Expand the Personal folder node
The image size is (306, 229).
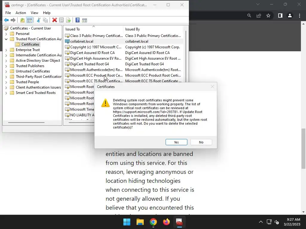(6, 34)
